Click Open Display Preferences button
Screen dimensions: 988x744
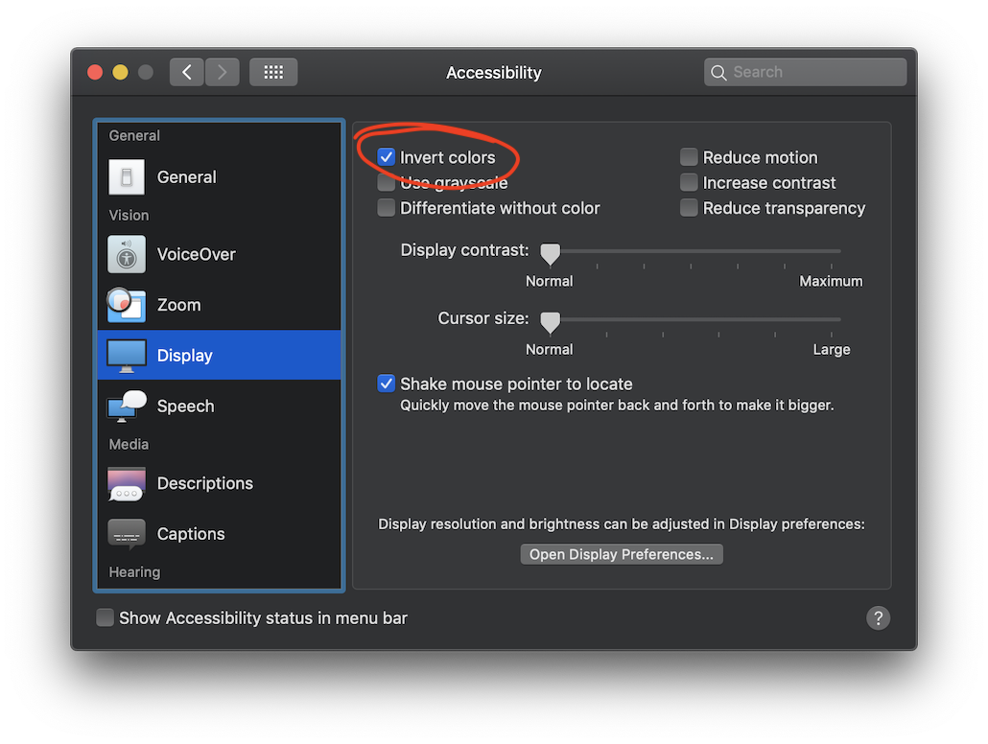[622, 554]
